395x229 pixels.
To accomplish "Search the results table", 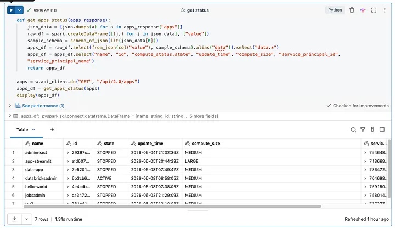I will (353, 130).
